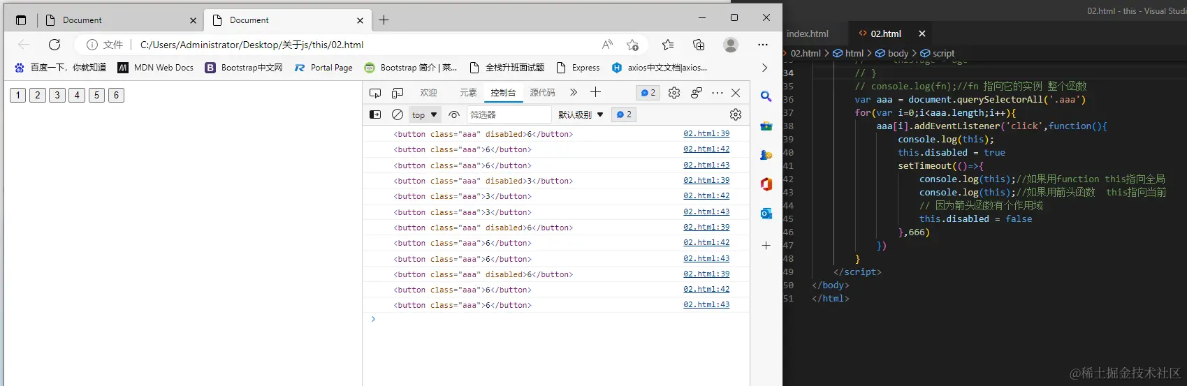Open the issues counter badge in DevTools tab bar
This screenshot has width=1187, height=386.
click(x=648, y=93)
